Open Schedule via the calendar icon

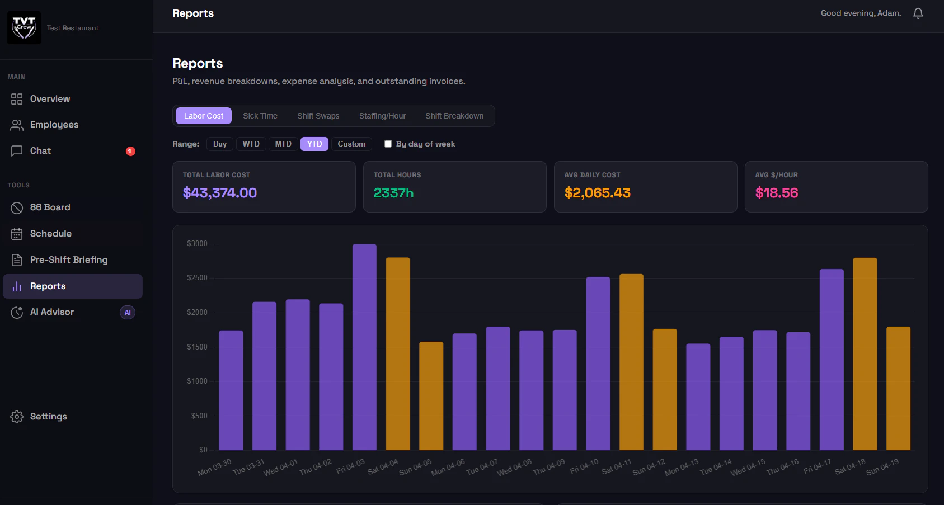[x=17, y=234]
